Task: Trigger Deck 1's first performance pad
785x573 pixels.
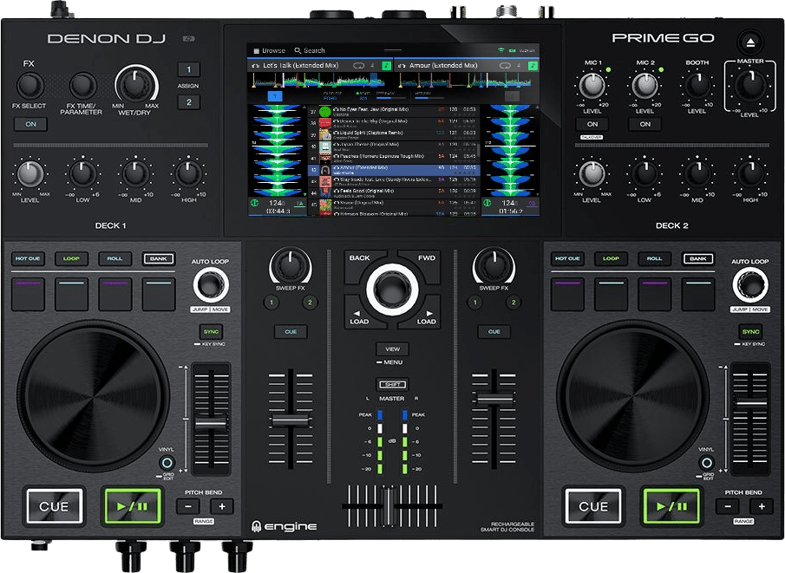Action: coord(28,295)
